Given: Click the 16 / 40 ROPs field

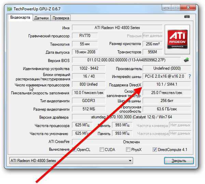Looking at the screenshot, I should (88, 76).
